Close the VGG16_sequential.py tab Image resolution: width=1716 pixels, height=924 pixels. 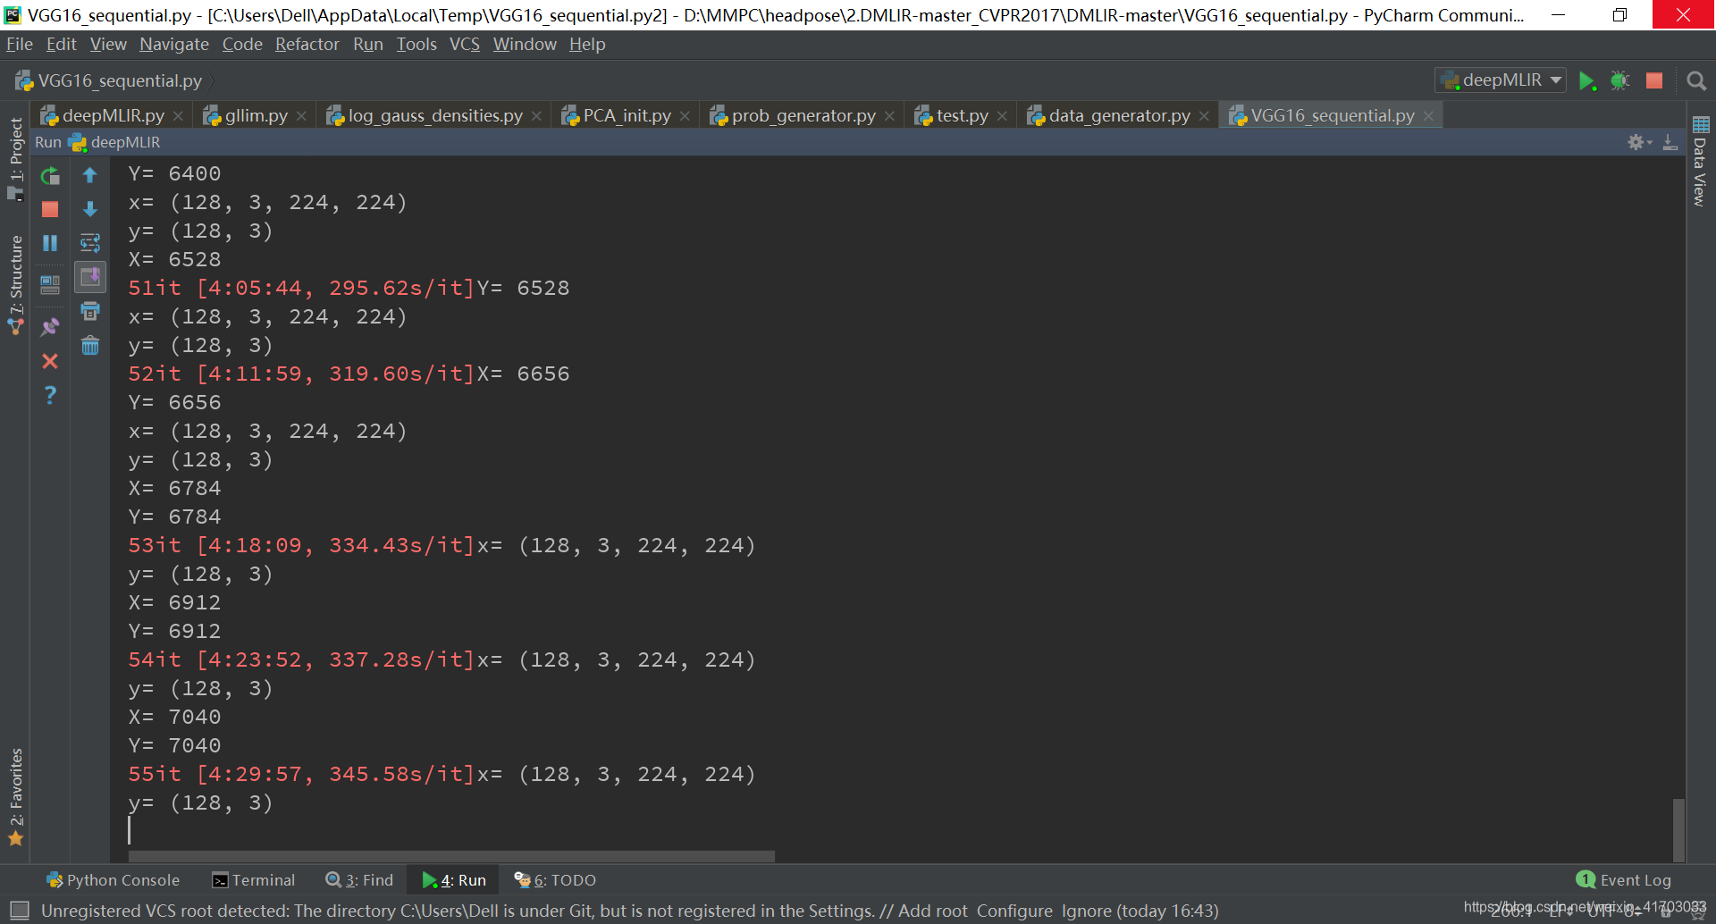tap(1428, 116)
